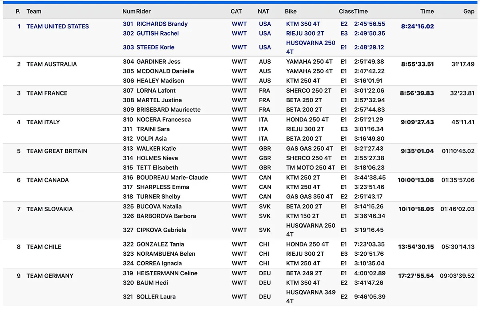
Task: Click rider HEISTERMANN Celine
Action: tap(167, 273)
